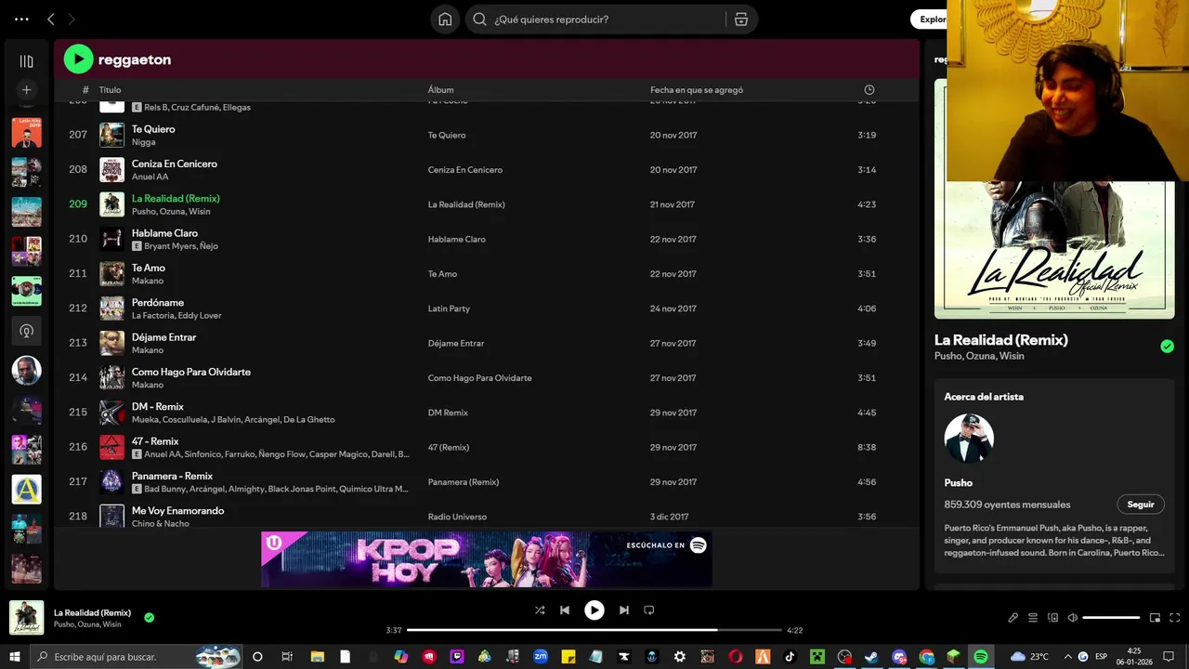Screen dimensions: 1189x669
Task: Open Latin Hits playlist thumbnail in sidebar
Action: pyautogui.click(x=26, y=133)
